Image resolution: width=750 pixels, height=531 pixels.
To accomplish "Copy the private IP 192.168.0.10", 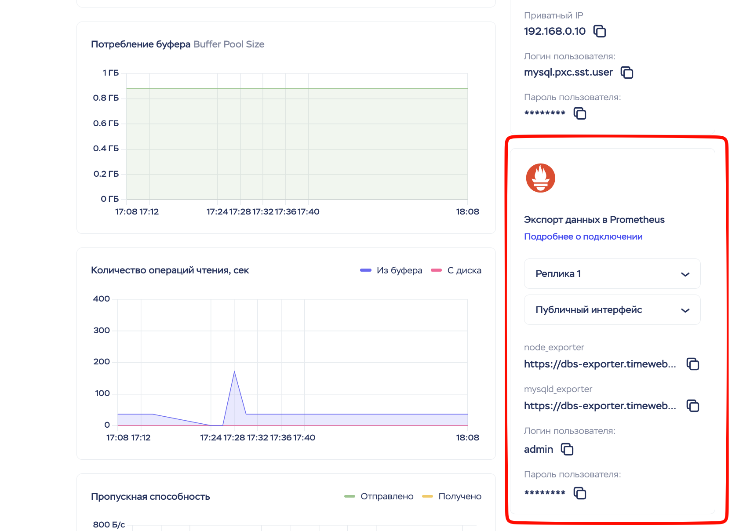I will point(600,31).
